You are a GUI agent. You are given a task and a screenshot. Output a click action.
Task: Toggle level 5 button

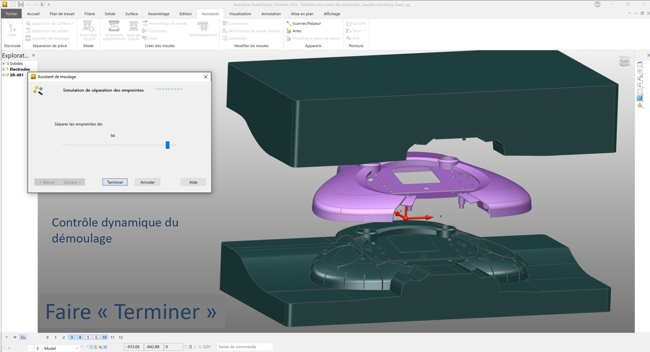[x=88, y=337]
